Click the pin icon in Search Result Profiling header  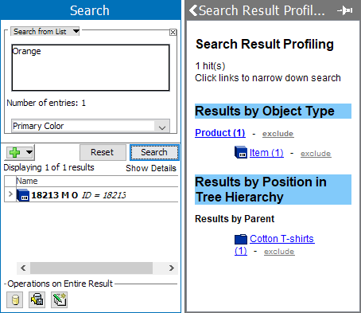click(x=345, y=10)
